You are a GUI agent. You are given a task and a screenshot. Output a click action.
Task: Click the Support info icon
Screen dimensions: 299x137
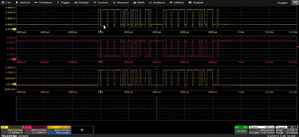190,3
